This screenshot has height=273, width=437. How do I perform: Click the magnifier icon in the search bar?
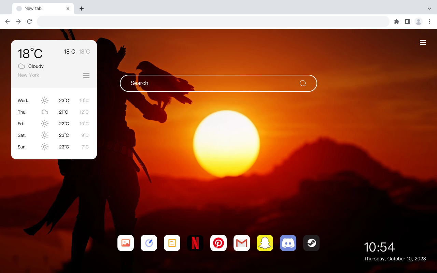[x=302, y=83]
